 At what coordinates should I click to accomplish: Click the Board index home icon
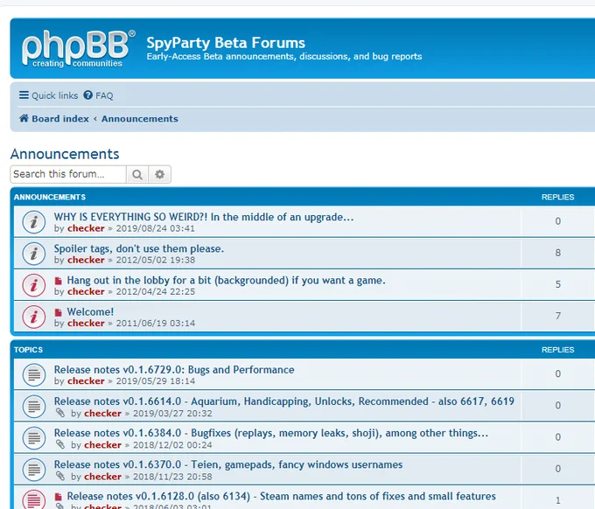tap(24, 118)
